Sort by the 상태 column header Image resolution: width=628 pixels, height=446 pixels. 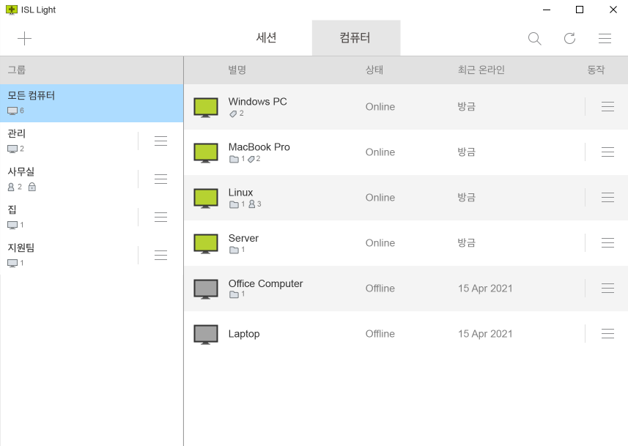(x=374, y=70)
